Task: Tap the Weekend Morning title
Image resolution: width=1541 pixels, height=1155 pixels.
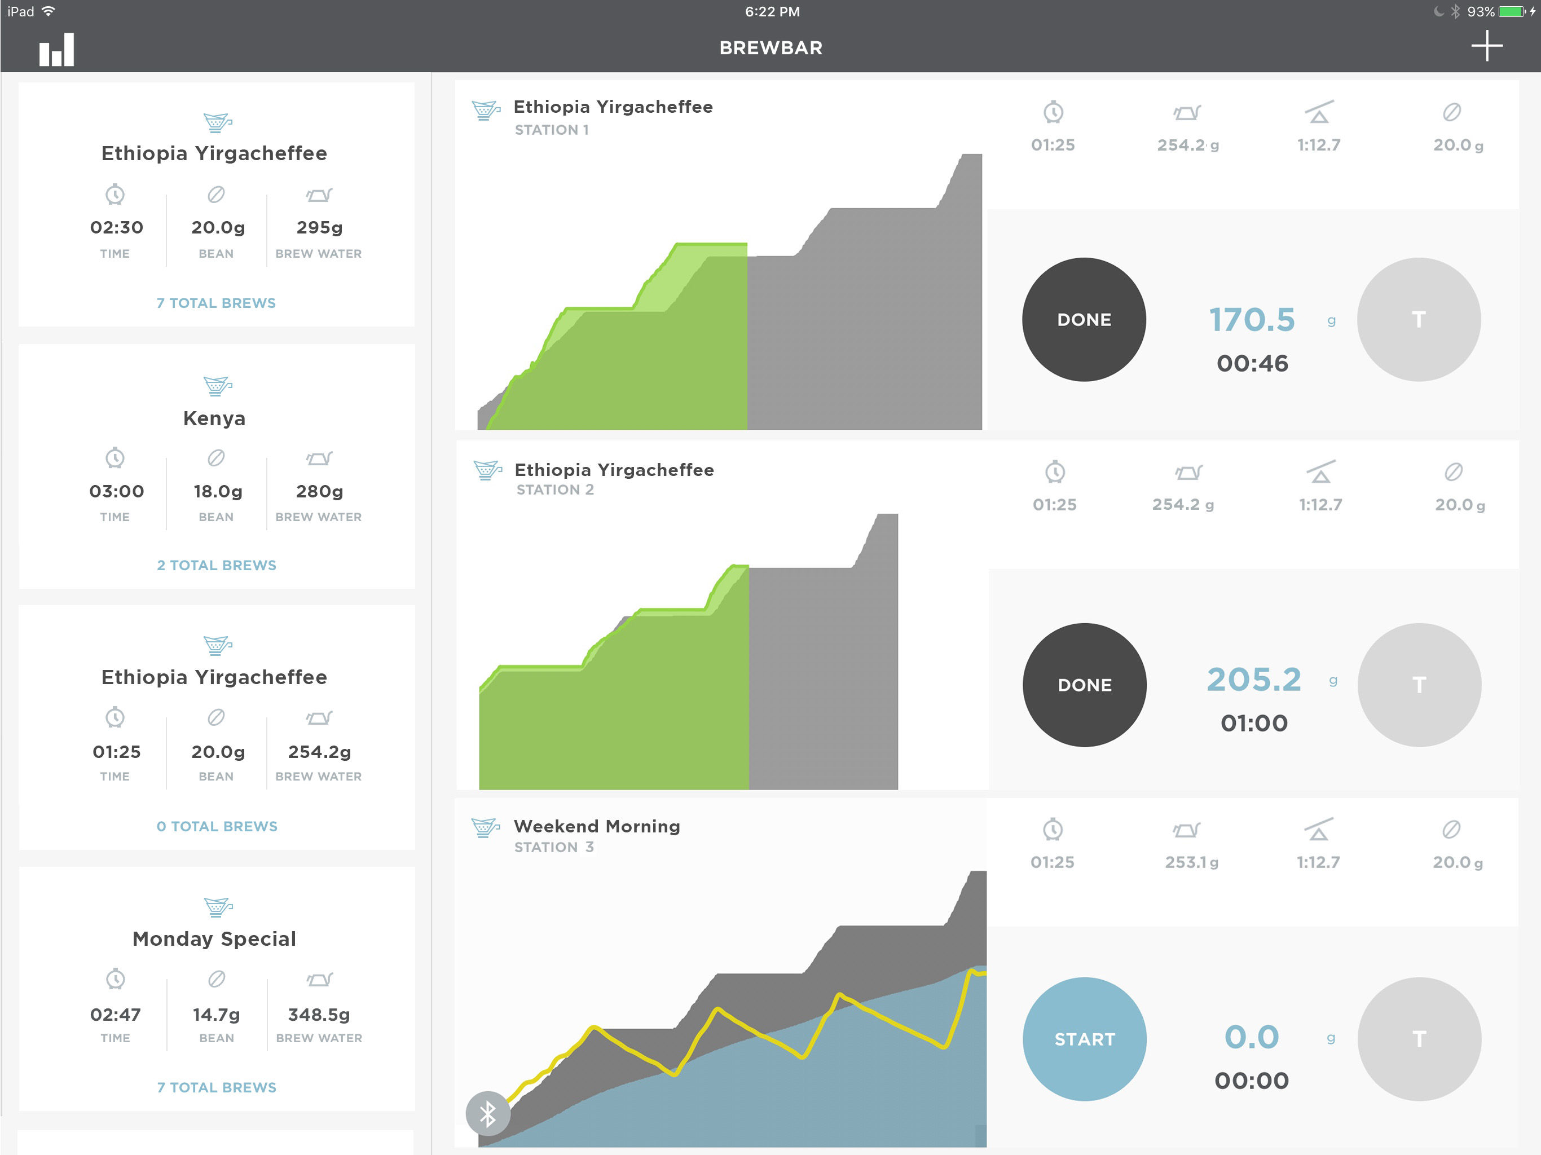Action: (597, 826)
